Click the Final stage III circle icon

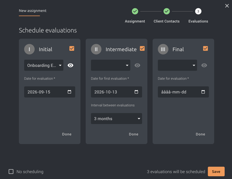163,49
